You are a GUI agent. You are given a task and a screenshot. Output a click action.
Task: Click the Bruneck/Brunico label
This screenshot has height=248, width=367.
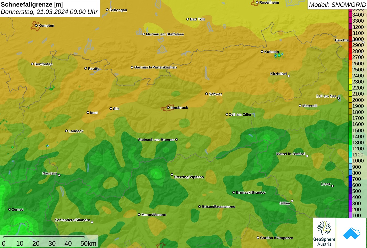(251, 192)
